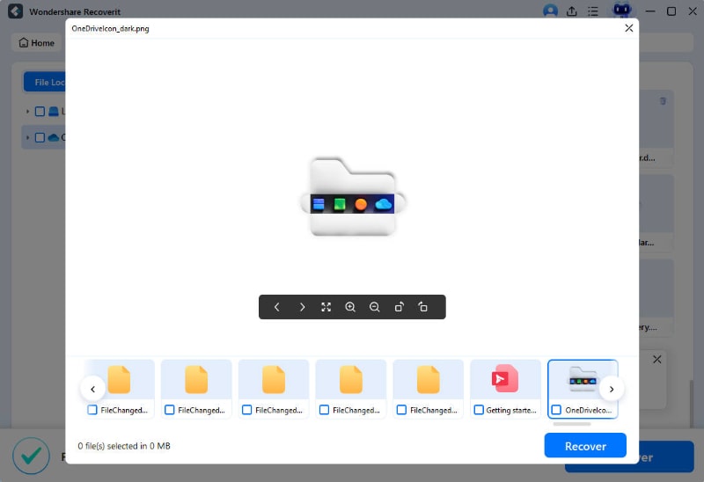
Task: Dismiss the background panel with its X
Action: click(656, 360)
